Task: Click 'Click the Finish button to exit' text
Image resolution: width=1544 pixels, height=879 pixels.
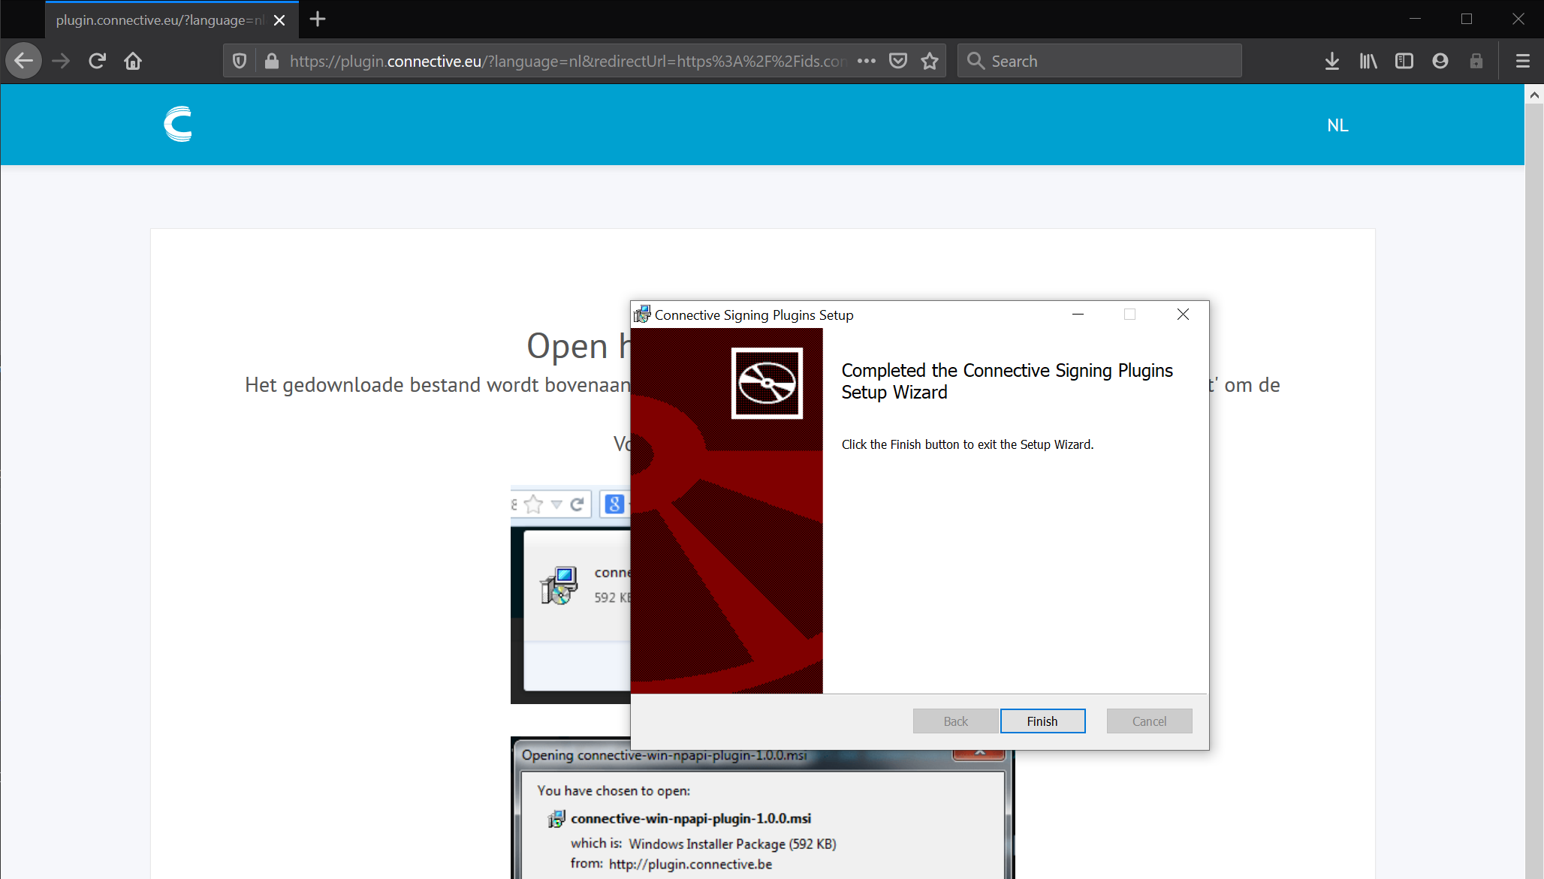Action: 967,444
